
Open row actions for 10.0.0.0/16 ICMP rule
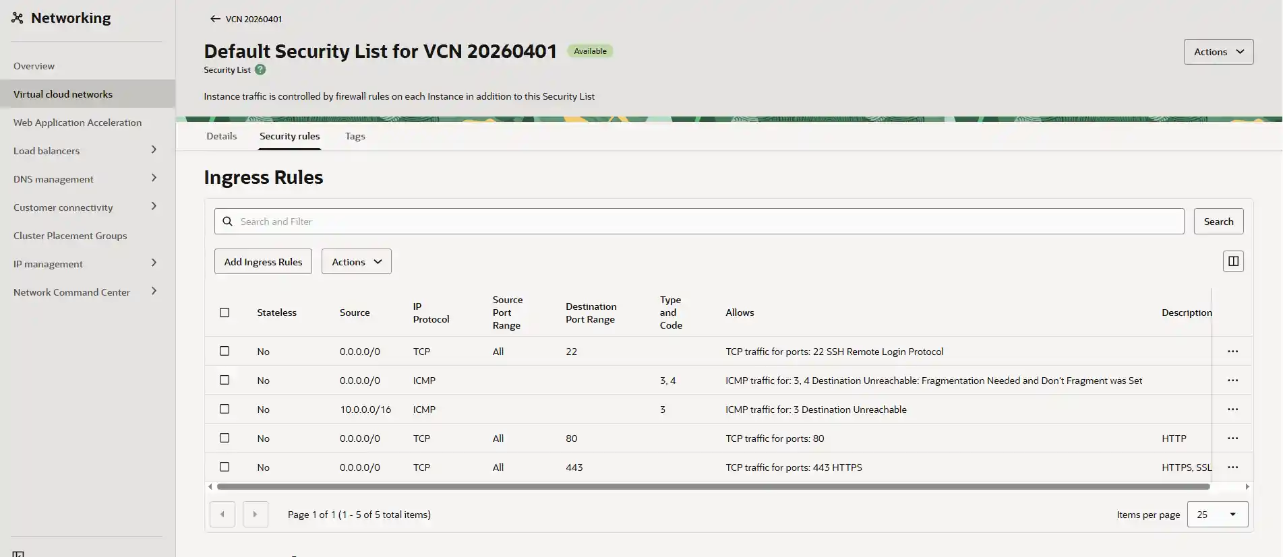(x=1232, y=409)
